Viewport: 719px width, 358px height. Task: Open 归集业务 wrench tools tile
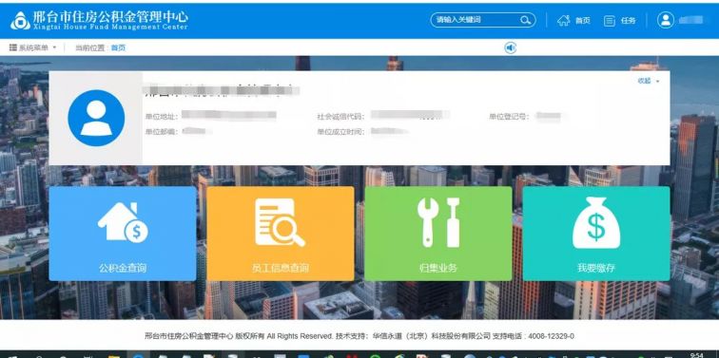coord(438,234)
